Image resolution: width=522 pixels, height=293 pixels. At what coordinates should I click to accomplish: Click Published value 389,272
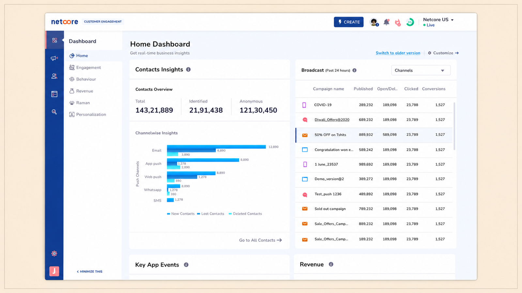[x=366, y=179]
